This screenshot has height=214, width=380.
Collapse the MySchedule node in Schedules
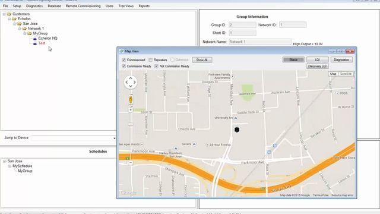pyautogui.click(x=9, y=166)
